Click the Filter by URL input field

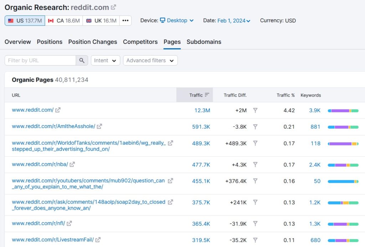pyautogui.click(x=40, y=61)
